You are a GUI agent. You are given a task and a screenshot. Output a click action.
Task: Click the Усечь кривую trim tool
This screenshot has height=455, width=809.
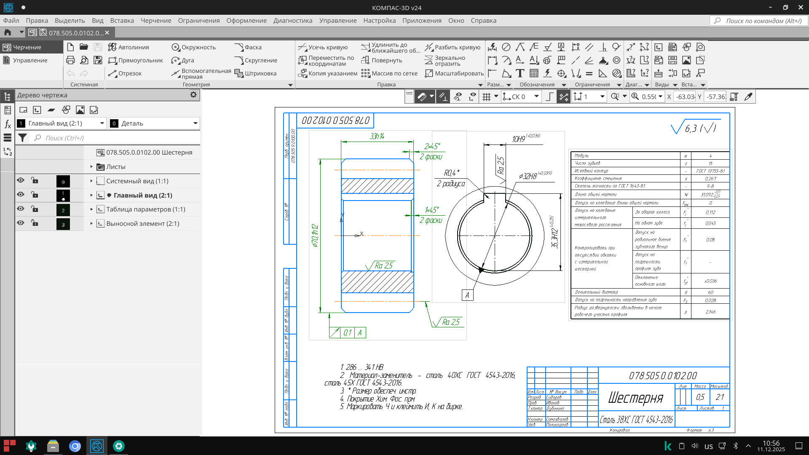pos(323,47)
